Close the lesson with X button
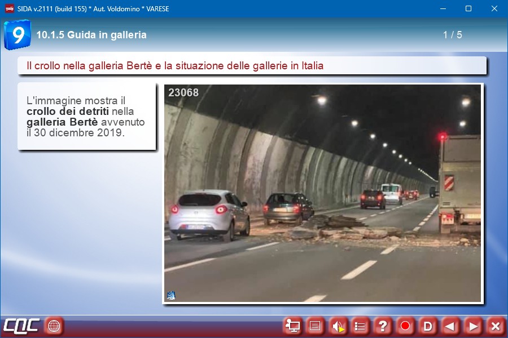508x338 pixels. coord(495,326)
